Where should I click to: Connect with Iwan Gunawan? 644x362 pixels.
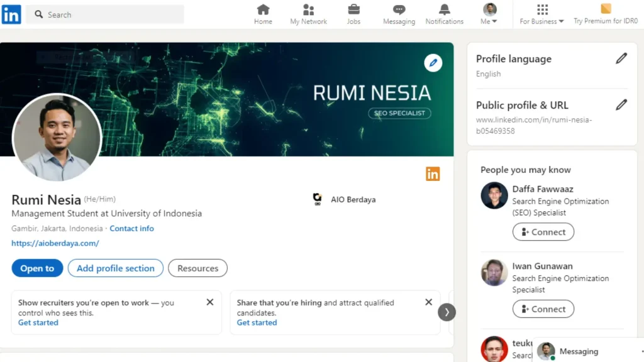[543, 309]
